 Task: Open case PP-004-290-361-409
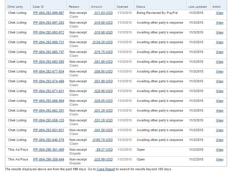pyautogui.click(x=49, y=150)
